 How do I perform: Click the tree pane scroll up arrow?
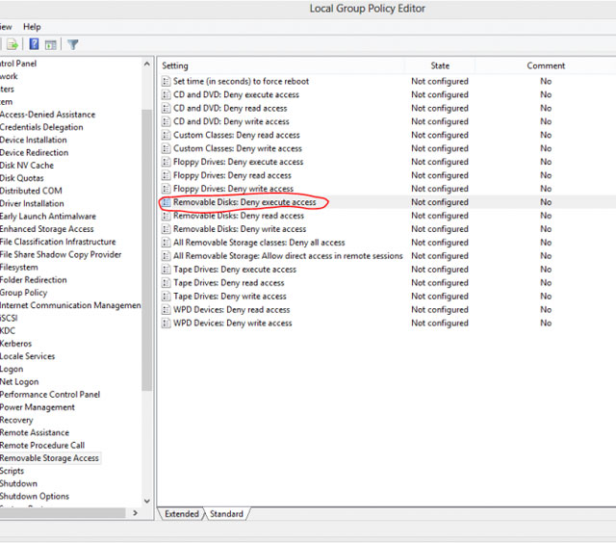tap(147, 64)
